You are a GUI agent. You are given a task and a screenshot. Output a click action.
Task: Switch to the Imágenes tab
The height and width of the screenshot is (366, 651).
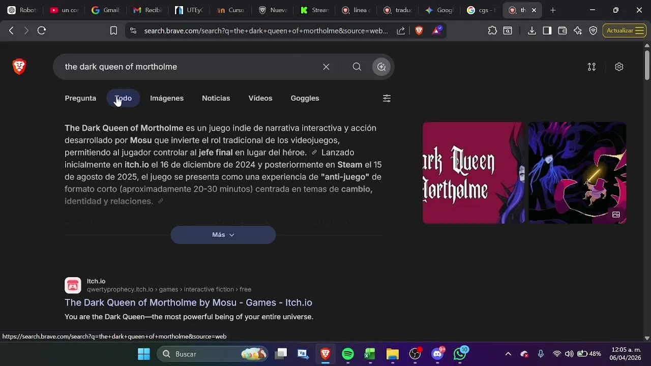click(167, 98)
